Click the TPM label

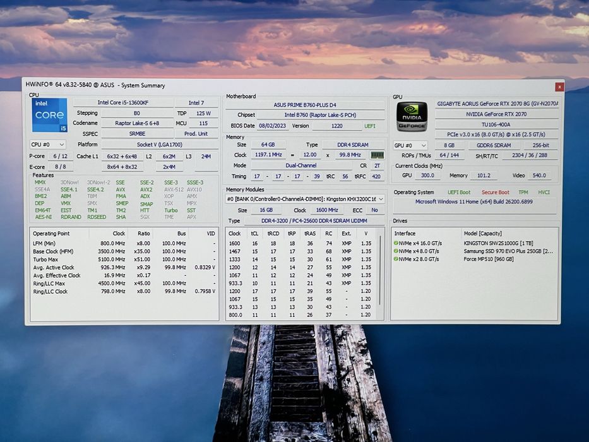523,193
